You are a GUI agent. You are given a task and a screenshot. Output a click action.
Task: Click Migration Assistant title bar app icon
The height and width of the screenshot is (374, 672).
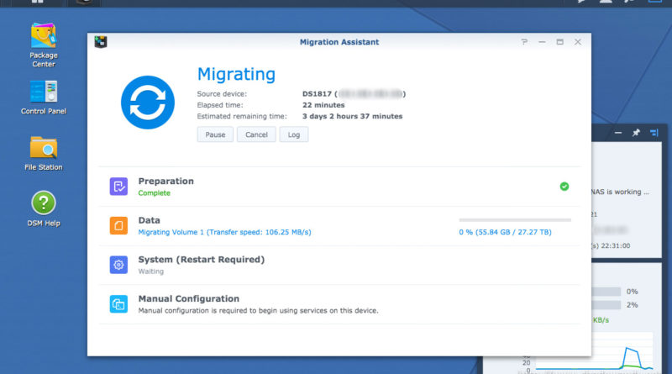(x=100, y=42)
